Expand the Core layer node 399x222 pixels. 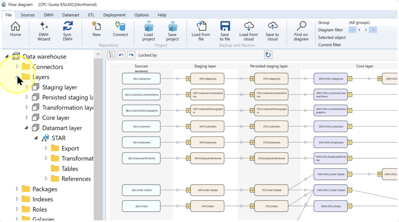click(27, 117)
